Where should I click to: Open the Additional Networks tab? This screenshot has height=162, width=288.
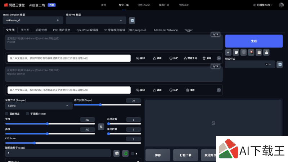pyautogui.click(x=166, y=30)
